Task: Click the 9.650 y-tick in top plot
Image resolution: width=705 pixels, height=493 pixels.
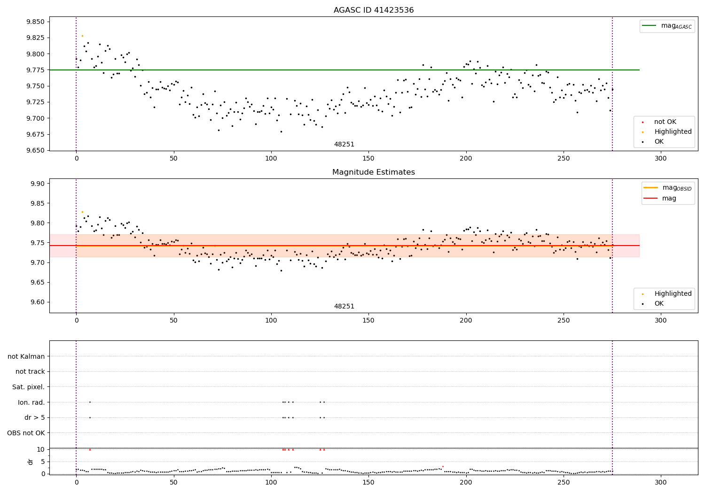Action: [36, 151]
